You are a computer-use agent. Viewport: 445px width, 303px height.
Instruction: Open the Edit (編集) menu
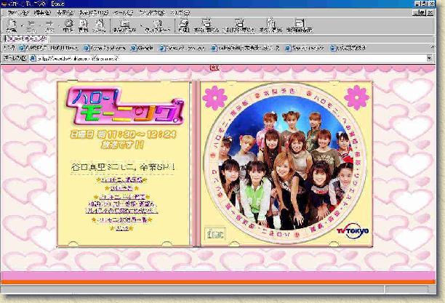click(42, 12)
